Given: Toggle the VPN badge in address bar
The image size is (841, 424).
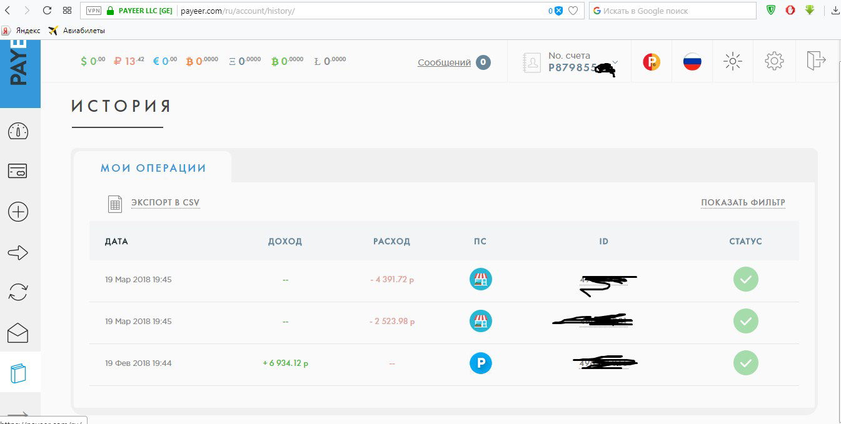Looking at the screenshot, I should (x=94, y=11).
